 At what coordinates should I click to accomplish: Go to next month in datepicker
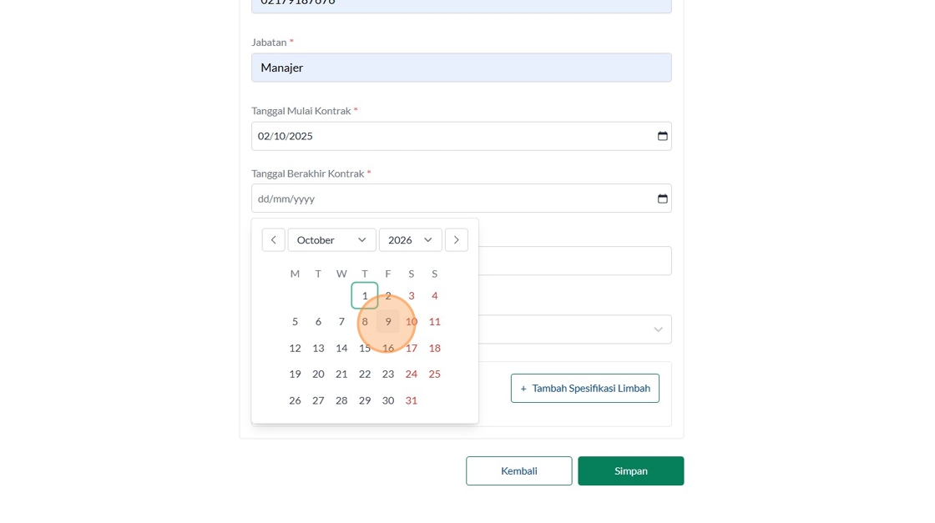tap(456, 240)
